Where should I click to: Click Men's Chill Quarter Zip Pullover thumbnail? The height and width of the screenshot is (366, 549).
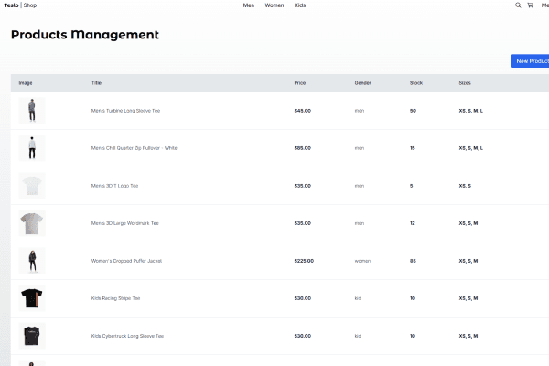point(32,148)
